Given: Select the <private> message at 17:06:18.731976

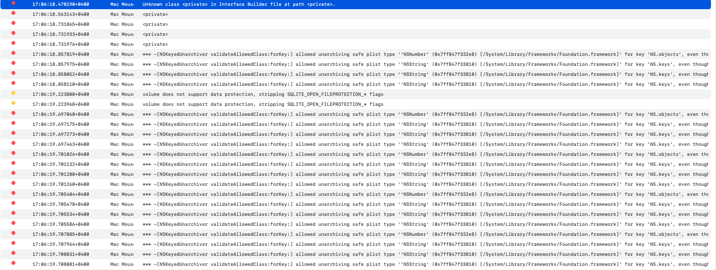Looking at the screenshot, I should (155, 44).
